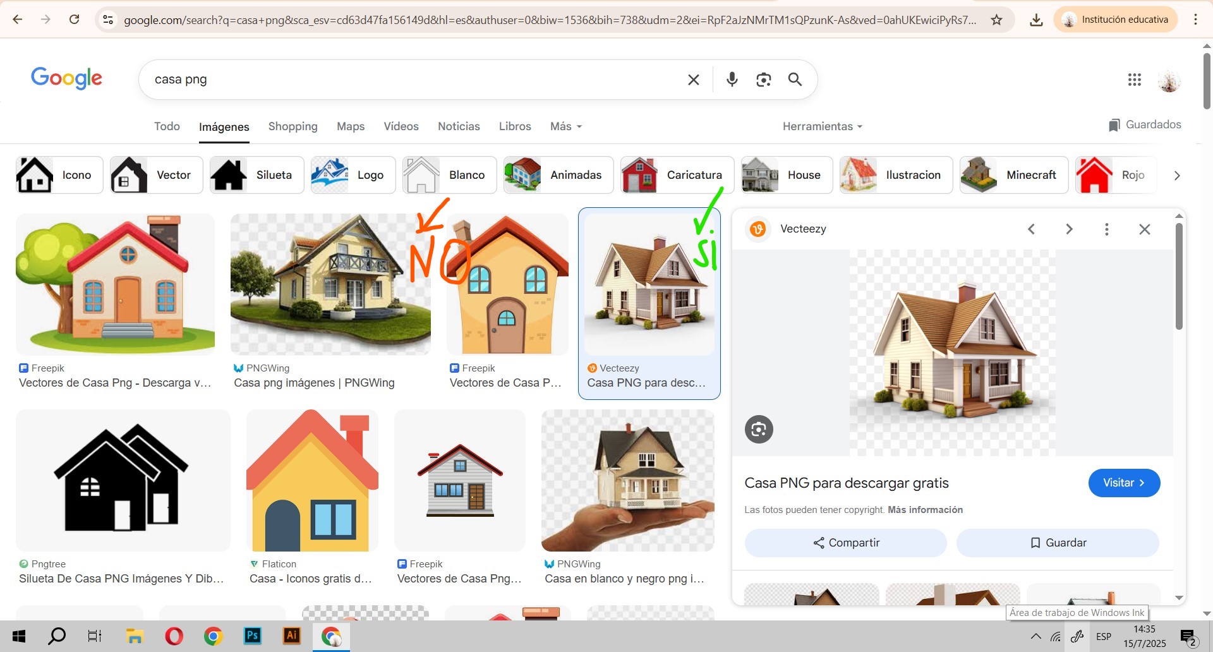The width and height of the screenshot is (1213, 652).
Task: Click the Compartir button
Action: click(x=845, y=543)
